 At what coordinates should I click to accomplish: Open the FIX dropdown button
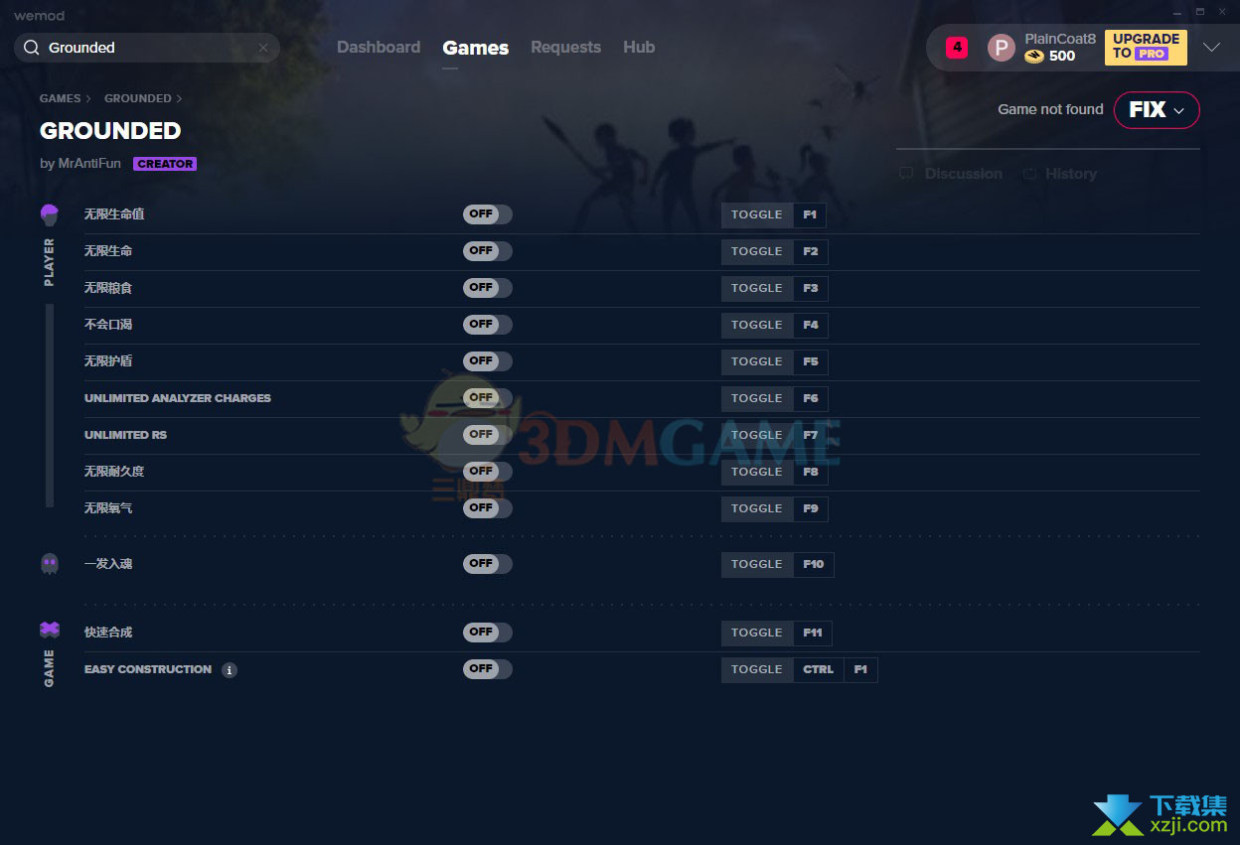[1157, 110]
